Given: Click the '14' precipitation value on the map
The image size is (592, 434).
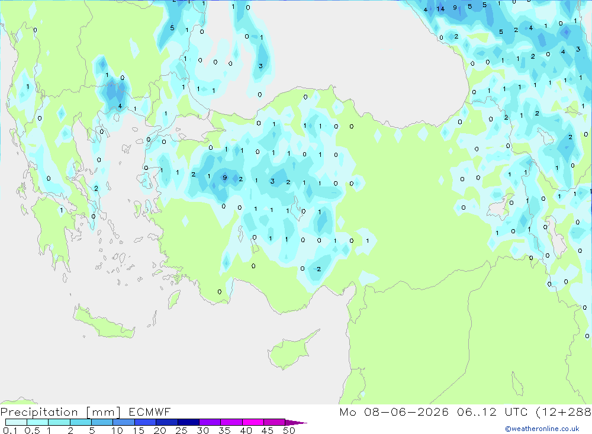Looking at the screenshot, I should (x=440, y=9).
